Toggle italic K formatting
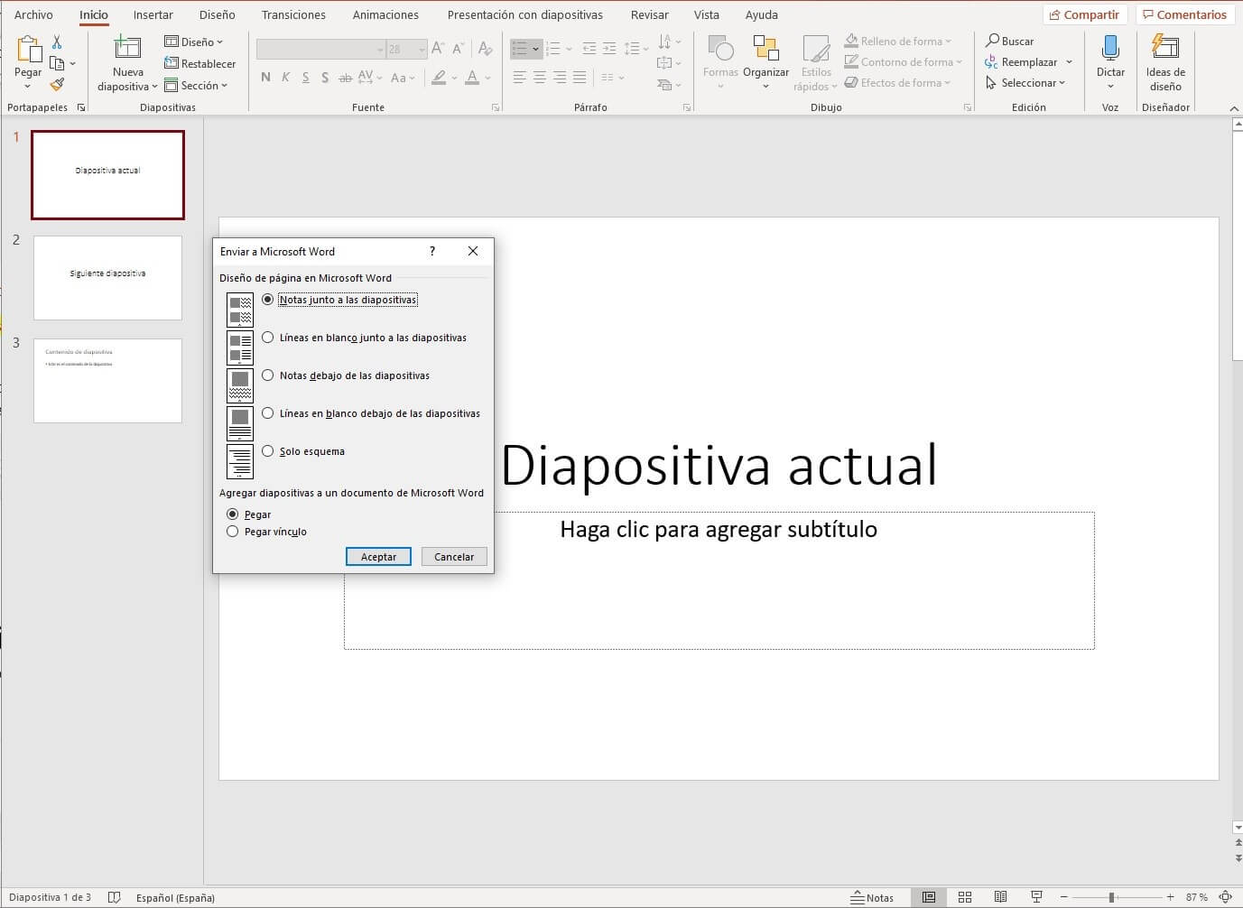Viewport: 1243px width, 908px height. point(285,78)
